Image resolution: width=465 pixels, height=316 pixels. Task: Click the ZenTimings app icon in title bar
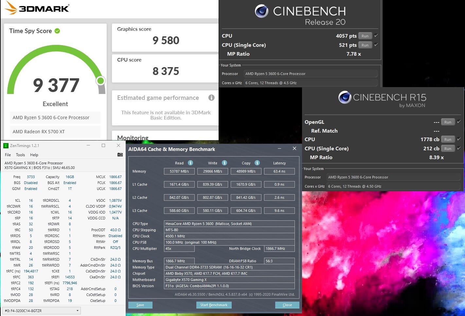click(6, 145)
